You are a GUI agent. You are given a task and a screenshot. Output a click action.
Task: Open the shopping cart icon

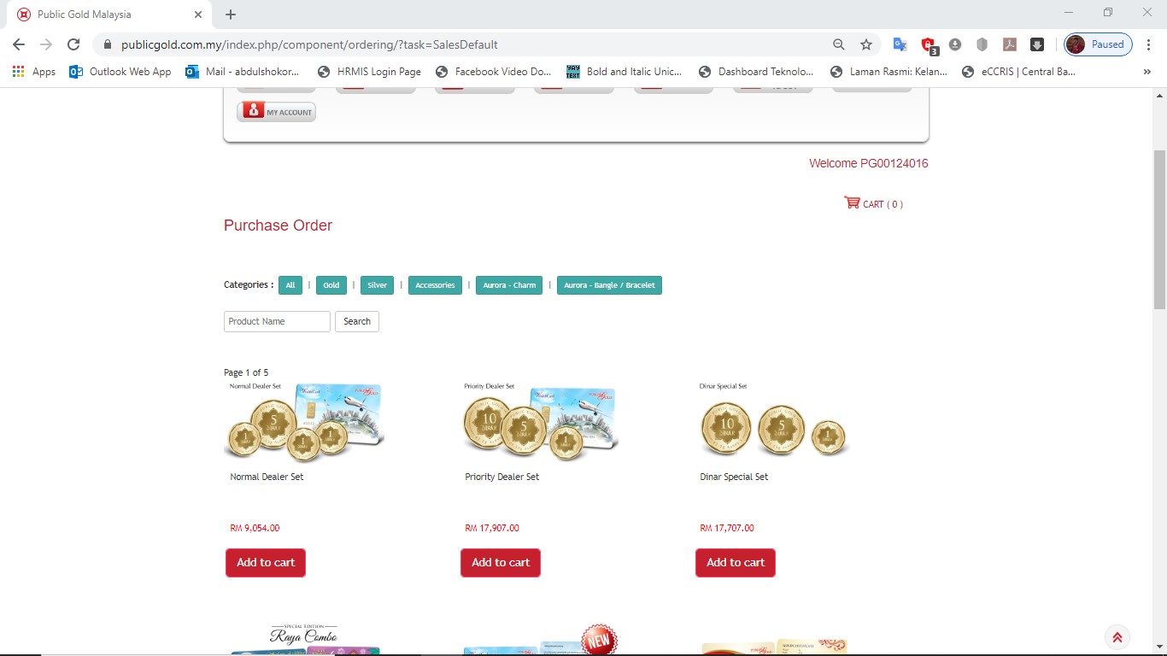(x=852, y=202)
